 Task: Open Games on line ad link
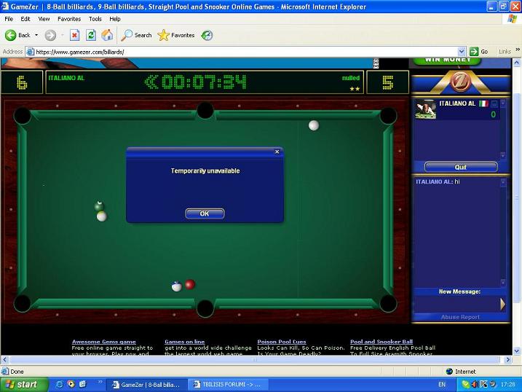point(184,342)
